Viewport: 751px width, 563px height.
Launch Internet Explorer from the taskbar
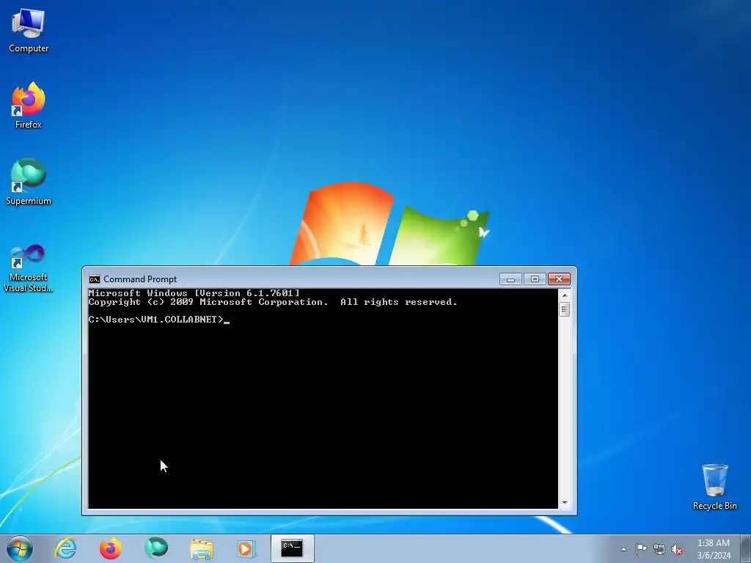tap(65, 548)
